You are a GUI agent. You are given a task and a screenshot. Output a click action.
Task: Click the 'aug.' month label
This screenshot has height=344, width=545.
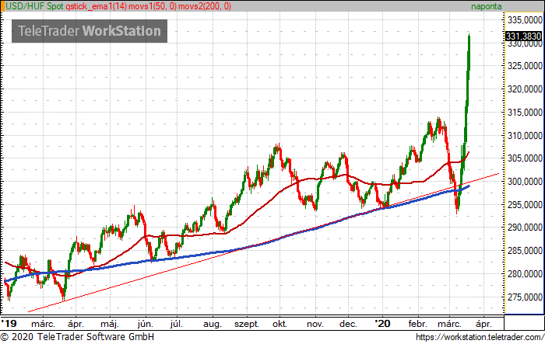[212, 325]
